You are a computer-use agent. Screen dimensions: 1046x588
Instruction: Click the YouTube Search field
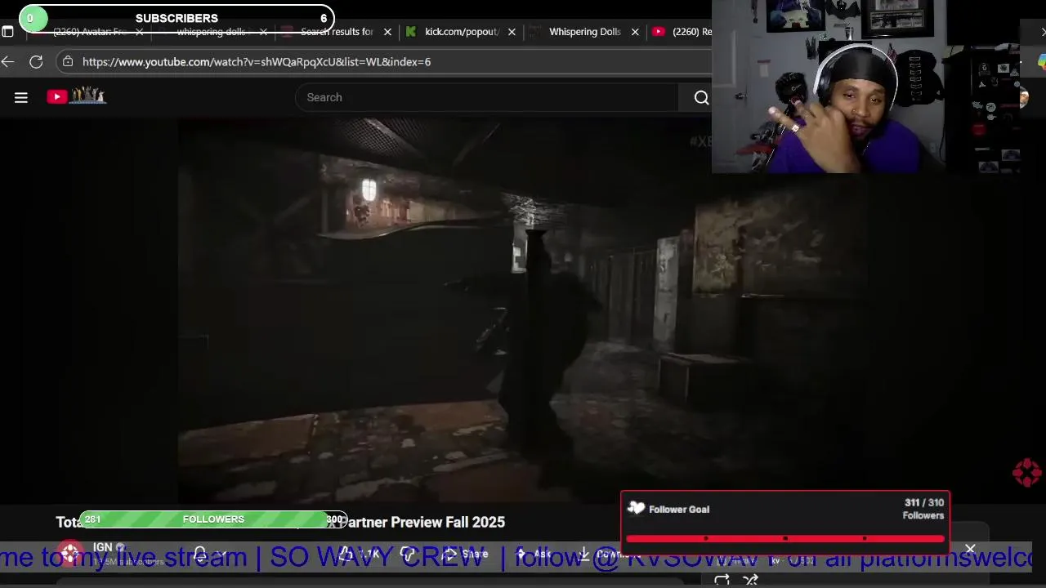pos(487,97)
